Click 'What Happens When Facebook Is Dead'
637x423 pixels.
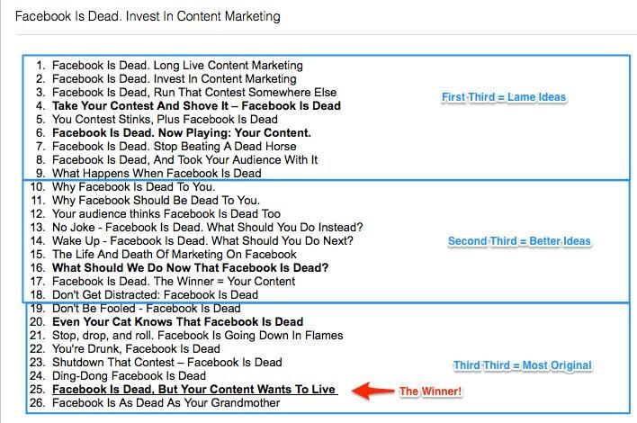point(157,173)
